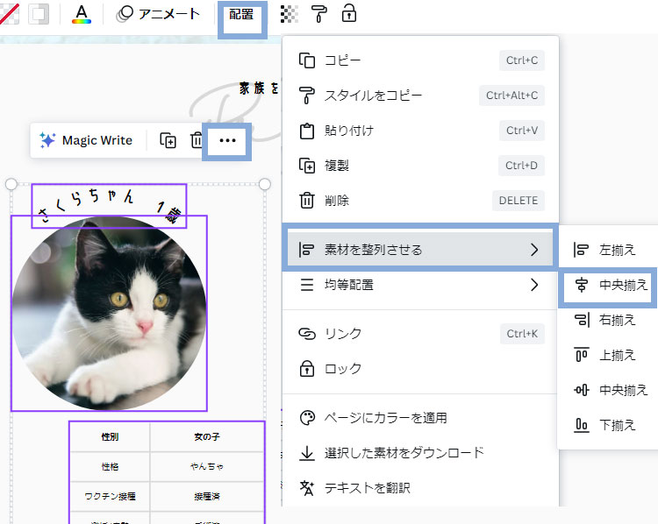
Task: Select 左揃え alignment option
Action: [x=608, y=250]
